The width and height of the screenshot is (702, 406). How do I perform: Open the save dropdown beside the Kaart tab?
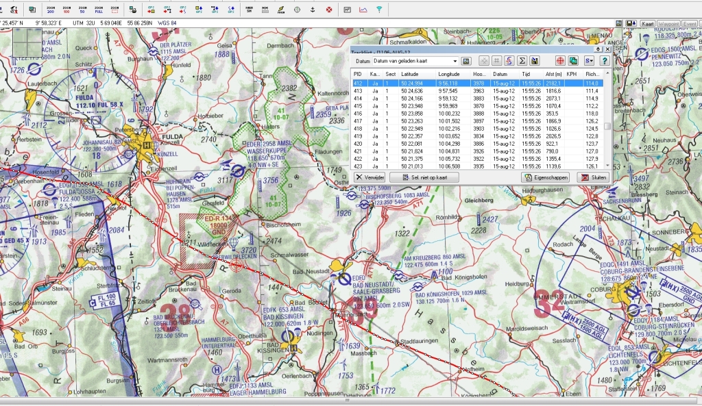point(631,23)
